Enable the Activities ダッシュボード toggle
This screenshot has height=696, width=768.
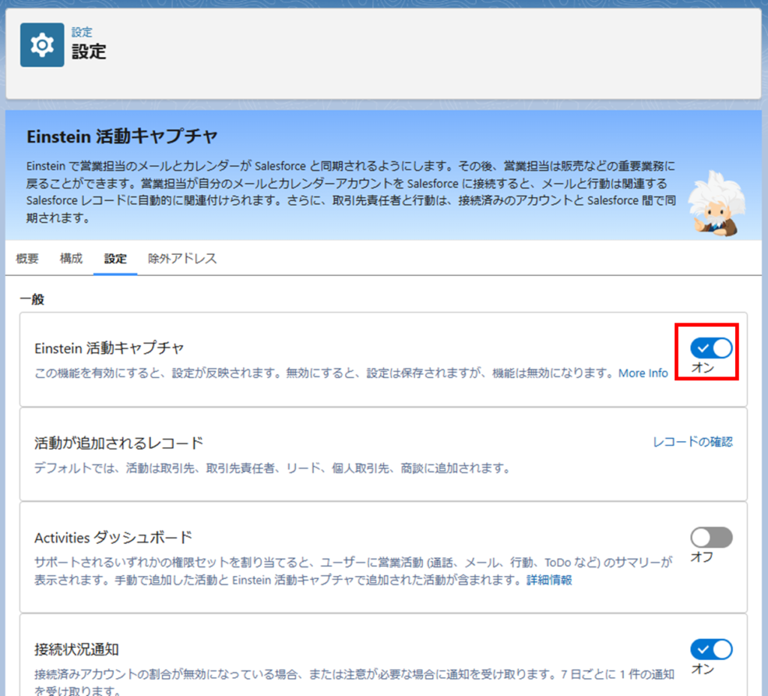711,537
